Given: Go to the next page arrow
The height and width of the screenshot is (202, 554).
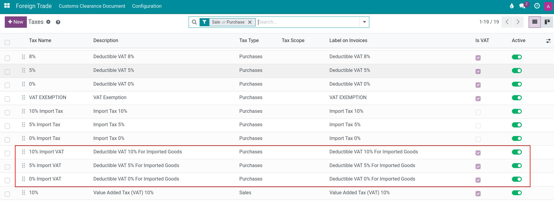Looking at the screenshot, I should [x=518, y=22].
